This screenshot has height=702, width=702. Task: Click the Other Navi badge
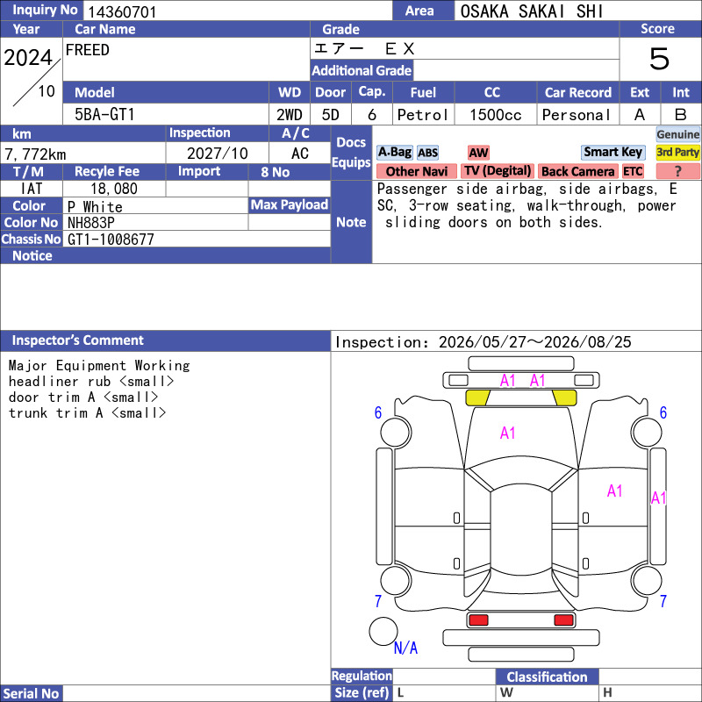(416, 171)
